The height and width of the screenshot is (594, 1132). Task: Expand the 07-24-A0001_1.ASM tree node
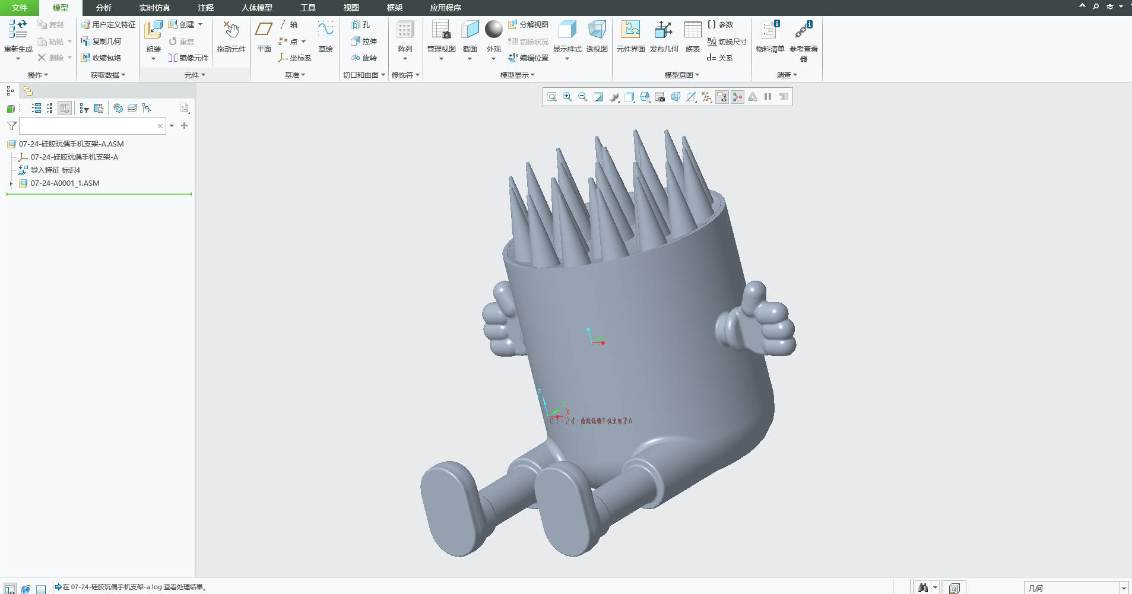[x=11, y=183]
